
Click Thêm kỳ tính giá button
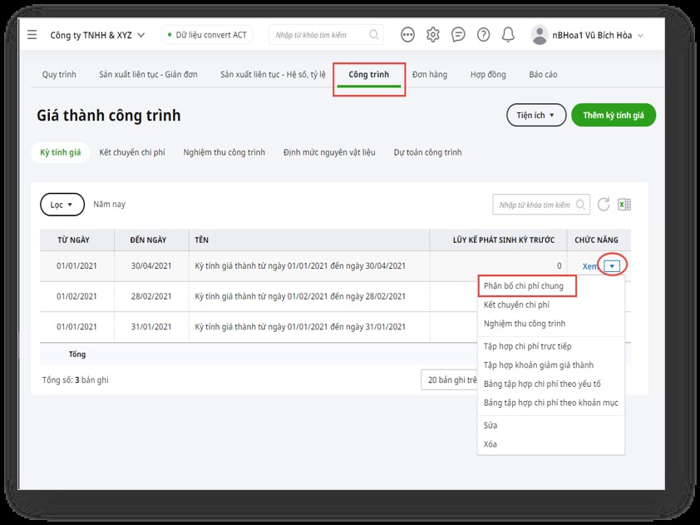click(614, 116)
